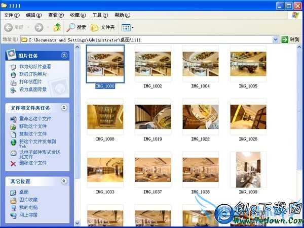Viewport: 304px width, 228px height.
Task: Click the task pane scroll down arrow
Action: tap(77, 223)
